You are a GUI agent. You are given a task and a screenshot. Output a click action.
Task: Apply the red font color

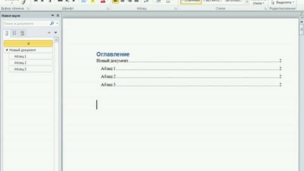103,1
